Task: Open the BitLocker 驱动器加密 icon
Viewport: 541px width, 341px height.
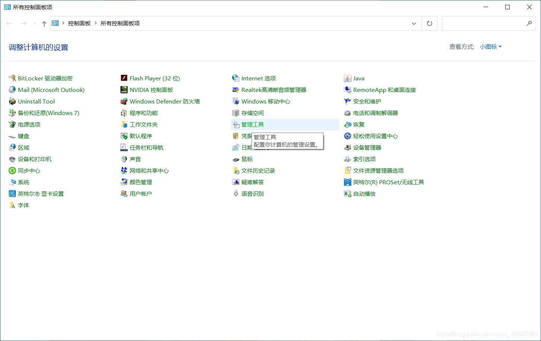Action: tap(12, 78)
